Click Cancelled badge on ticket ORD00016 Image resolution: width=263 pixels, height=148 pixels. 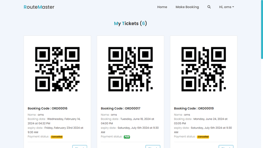(57, 137)
